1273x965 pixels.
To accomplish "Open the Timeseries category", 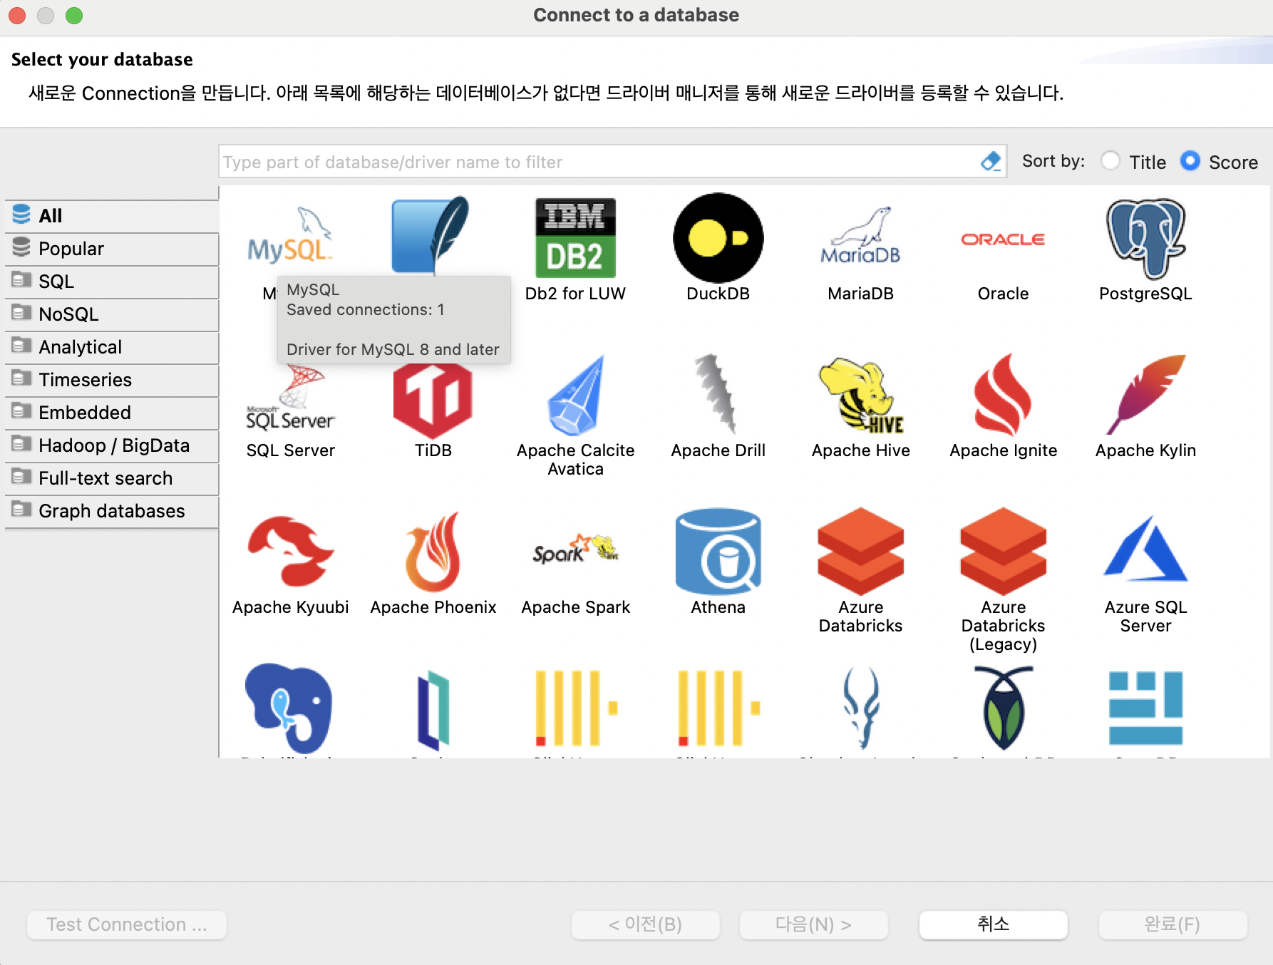I will coord(112,380).
